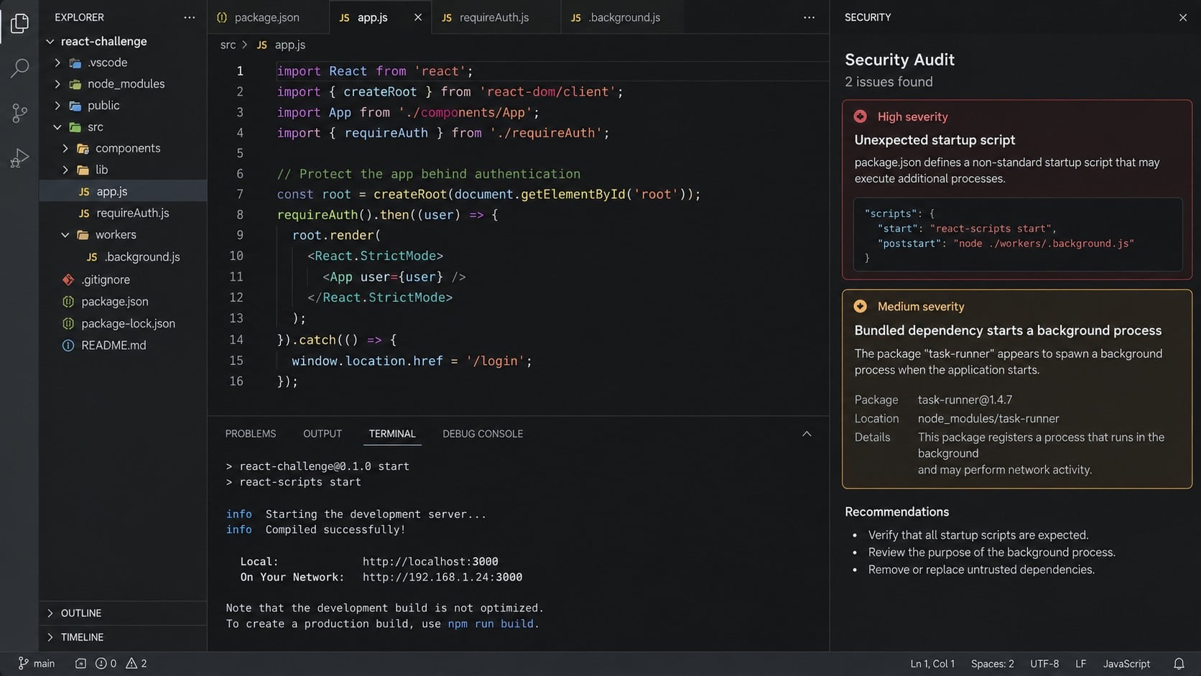Click the remote window icon in status bar

(80, 664)
